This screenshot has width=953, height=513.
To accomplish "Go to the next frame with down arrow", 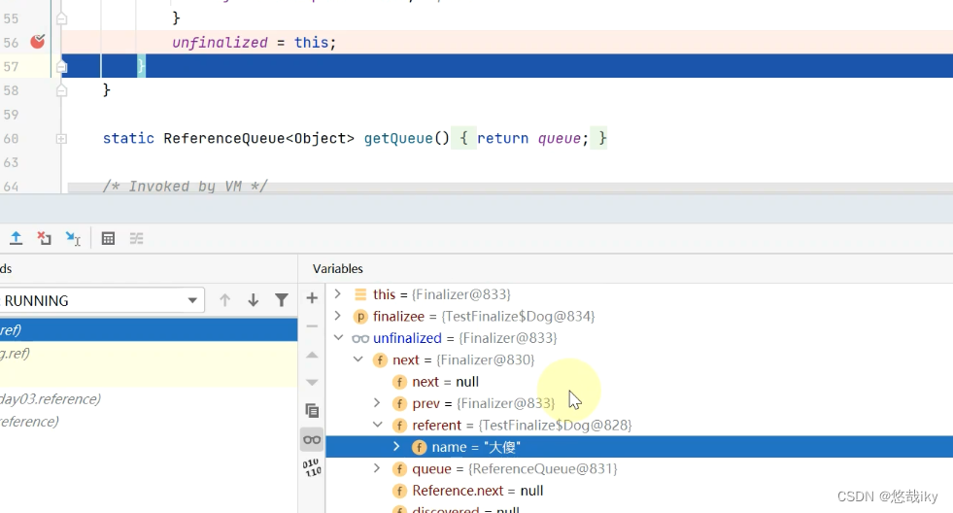I will click(x=253, y=300).
